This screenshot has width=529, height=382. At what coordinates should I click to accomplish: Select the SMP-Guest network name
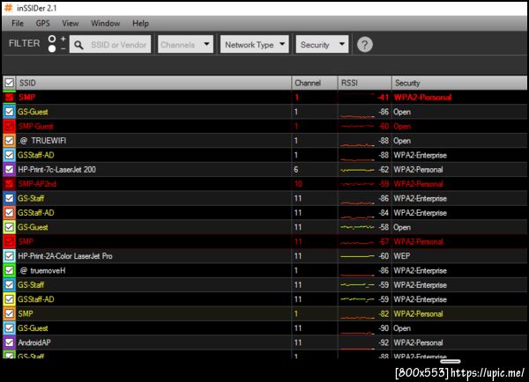36,127
